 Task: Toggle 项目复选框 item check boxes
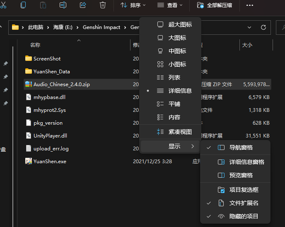235,190
